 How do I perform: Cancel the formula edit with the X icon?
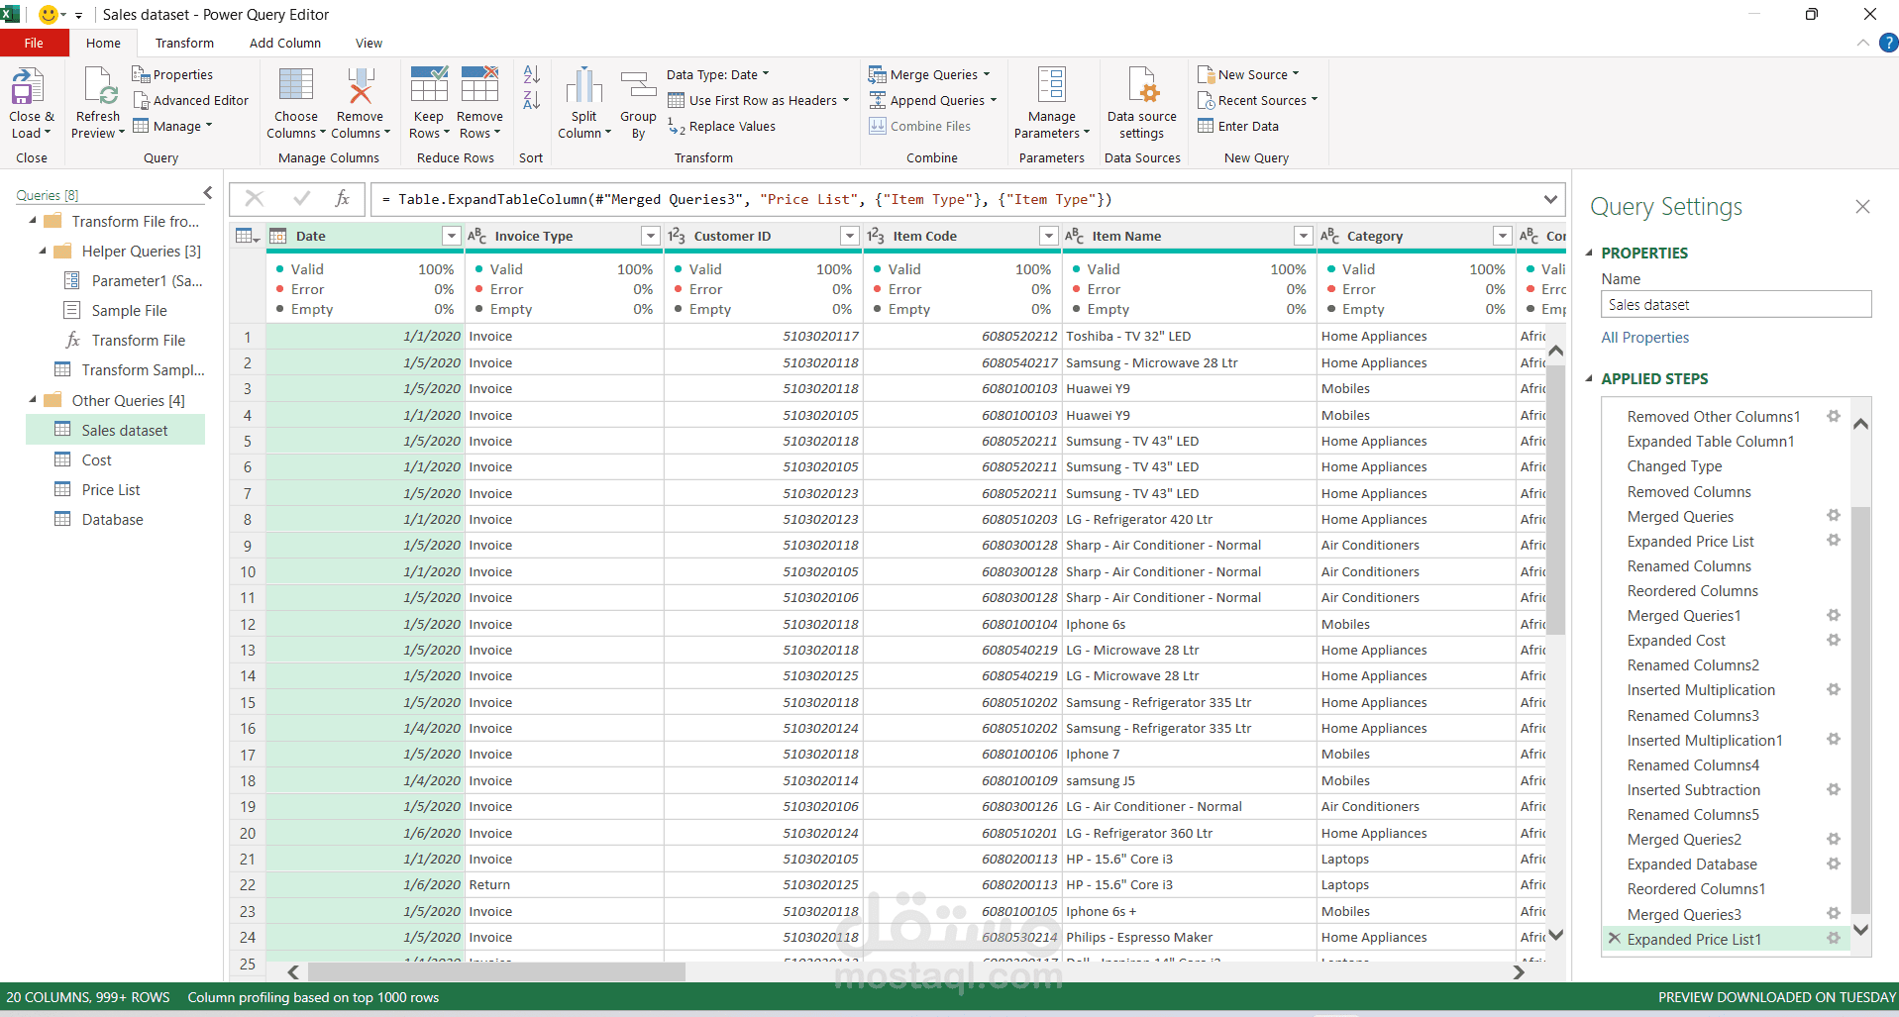pos(255,199)
